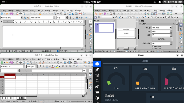Viewport: 184px width, 103px height.
Task: Click Clear Direct Formatting in Calc toolbar
Action: pyautogui.click(x=43, y=63)
